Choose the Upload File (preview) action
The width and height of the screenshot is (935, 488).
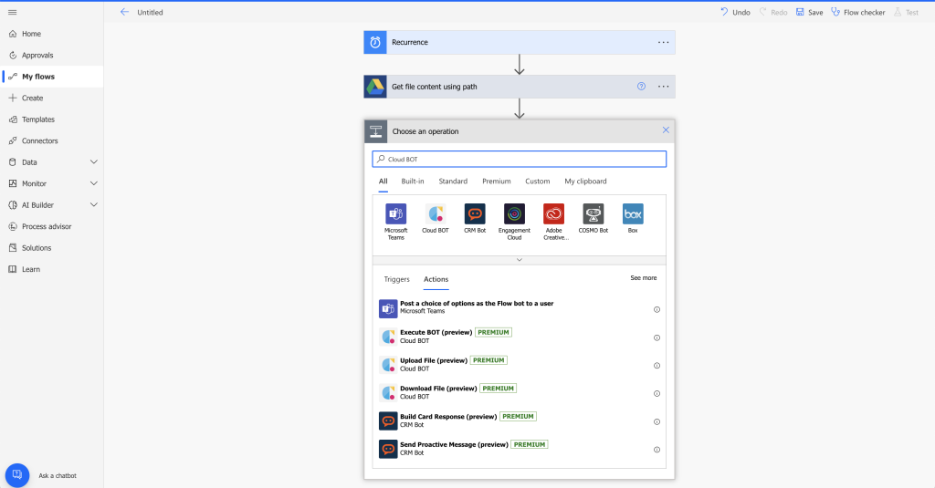[x=520, y=365]
